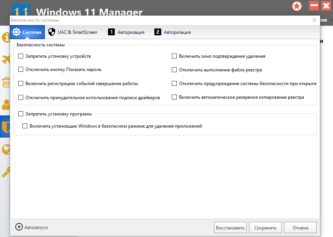Open the Optimizer airplane sidebar icon

pyautogui.click(x=6, y=59)
